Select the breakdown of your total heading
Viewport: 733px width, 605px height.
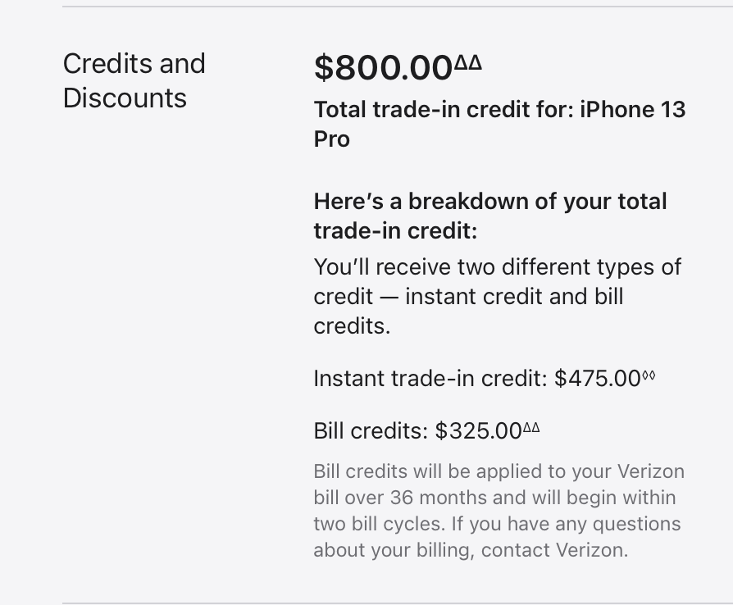click(490, 216)
